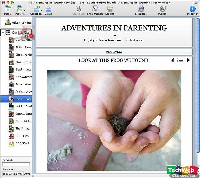Image resolution: width=200 pixels, height=178 pixels.
Task: Click the DCP_3349 page thumbnail icon
Action: coord(11,136)
